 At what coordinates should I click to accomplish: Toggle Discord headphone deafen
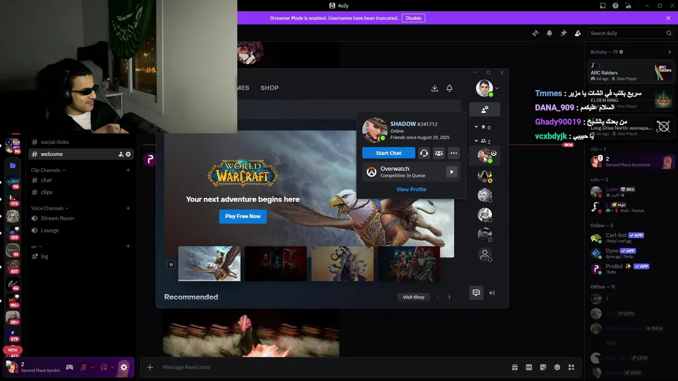click(x=104, y=367)
